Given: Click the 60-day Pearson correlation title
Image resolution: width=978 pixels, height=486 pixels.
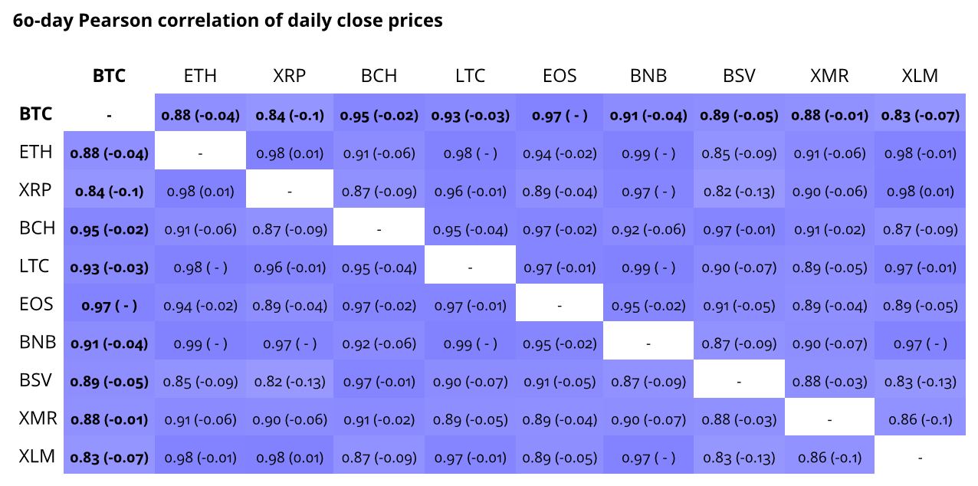Looking at the screenshot, I should pos(228,21).
